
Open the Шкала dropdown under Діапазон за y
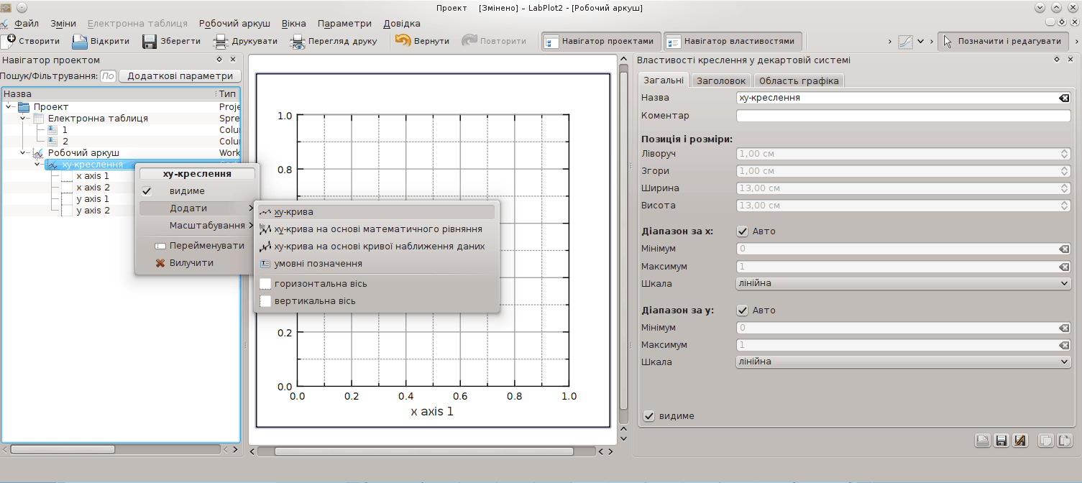[903, 362]
